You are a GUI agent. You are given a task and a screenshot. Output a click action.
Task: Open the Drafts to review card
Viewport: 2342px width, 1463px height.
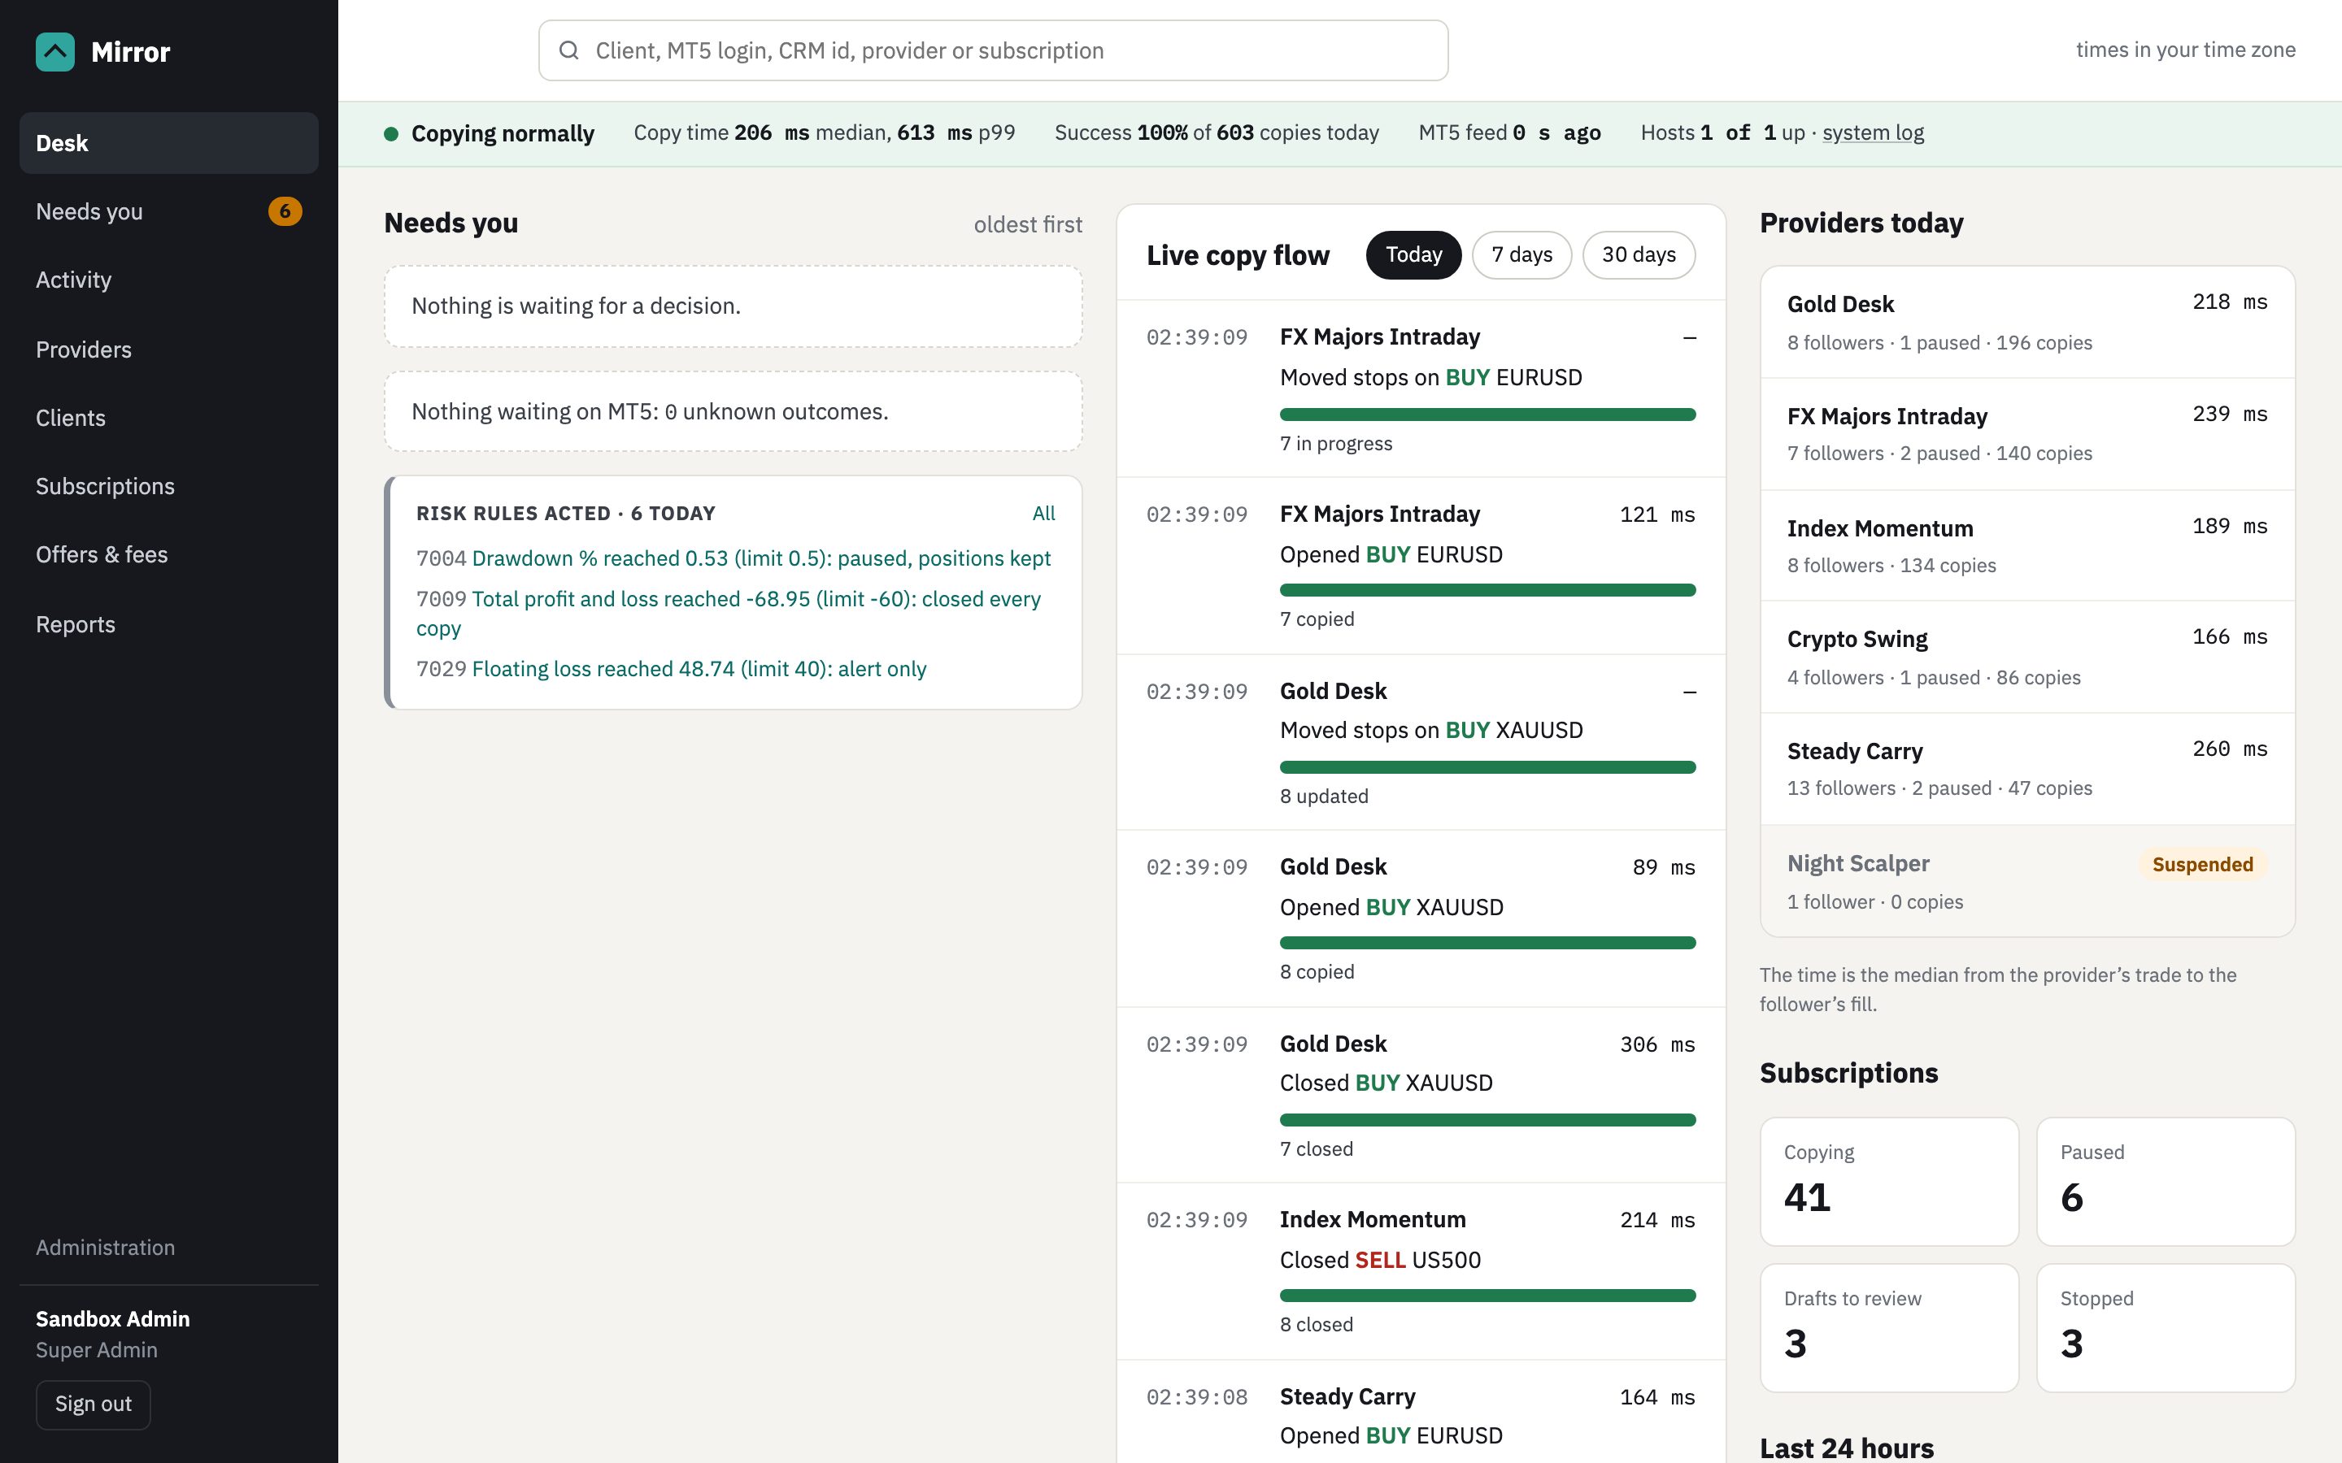(x=1889, y=1327)
